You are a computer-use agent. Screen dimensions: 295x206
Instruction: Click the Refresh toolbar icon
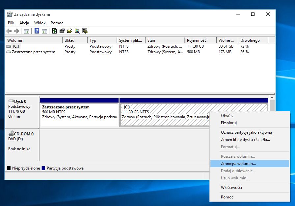pos(54,31)
